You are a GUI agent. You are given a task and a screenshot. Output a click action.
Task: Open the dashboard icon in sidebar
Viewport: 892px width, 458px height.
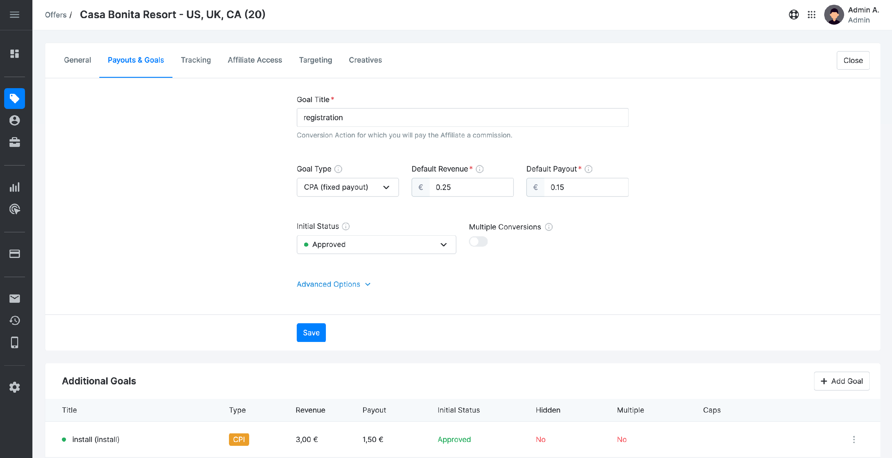15,54
